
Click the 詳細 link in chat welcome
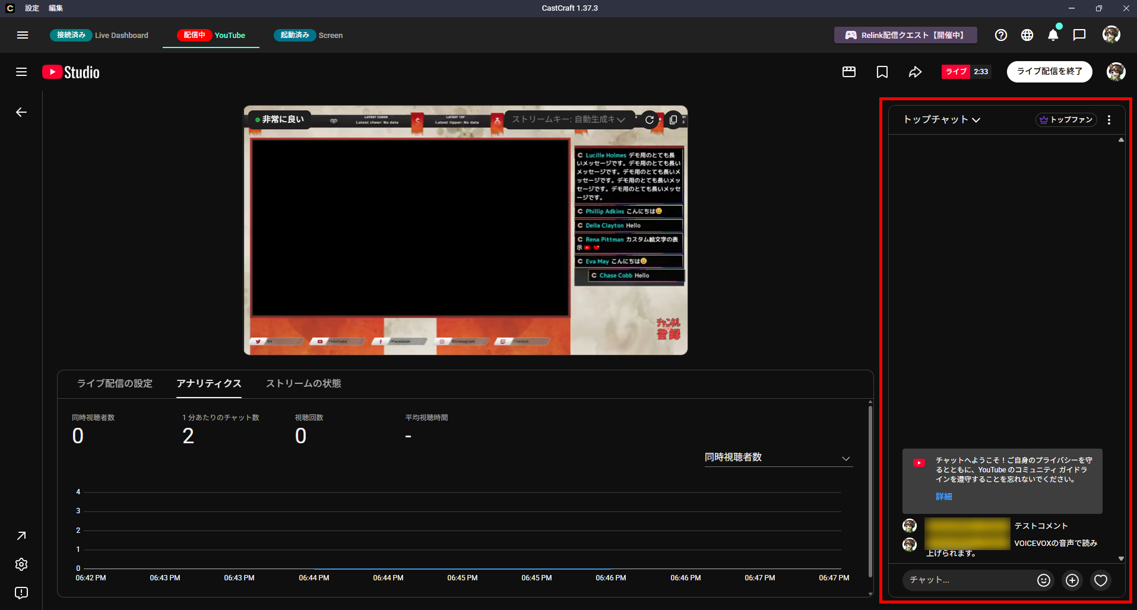click(943, 497)
